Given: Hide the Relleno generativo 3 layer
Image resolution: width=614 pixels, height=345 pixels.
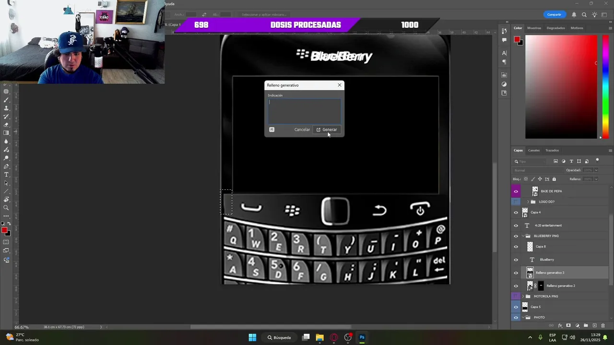Looking at the screenshot, I should pos(516,273).
